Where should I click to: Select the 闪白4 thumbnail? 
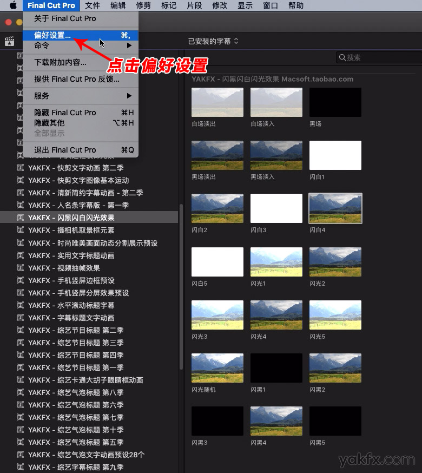335,208
